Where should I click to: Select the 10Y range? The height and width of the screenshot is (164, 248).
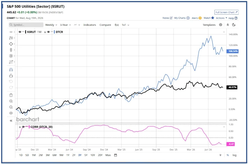[93, 155]
